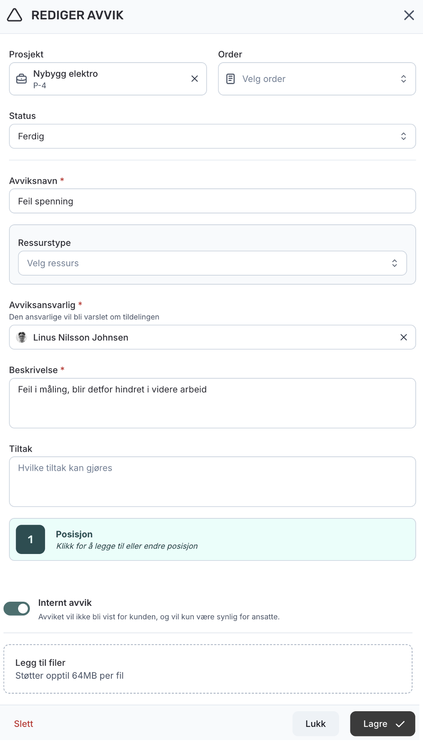Click the briefcase icon beside Nybygg elektro

point(22,79)
